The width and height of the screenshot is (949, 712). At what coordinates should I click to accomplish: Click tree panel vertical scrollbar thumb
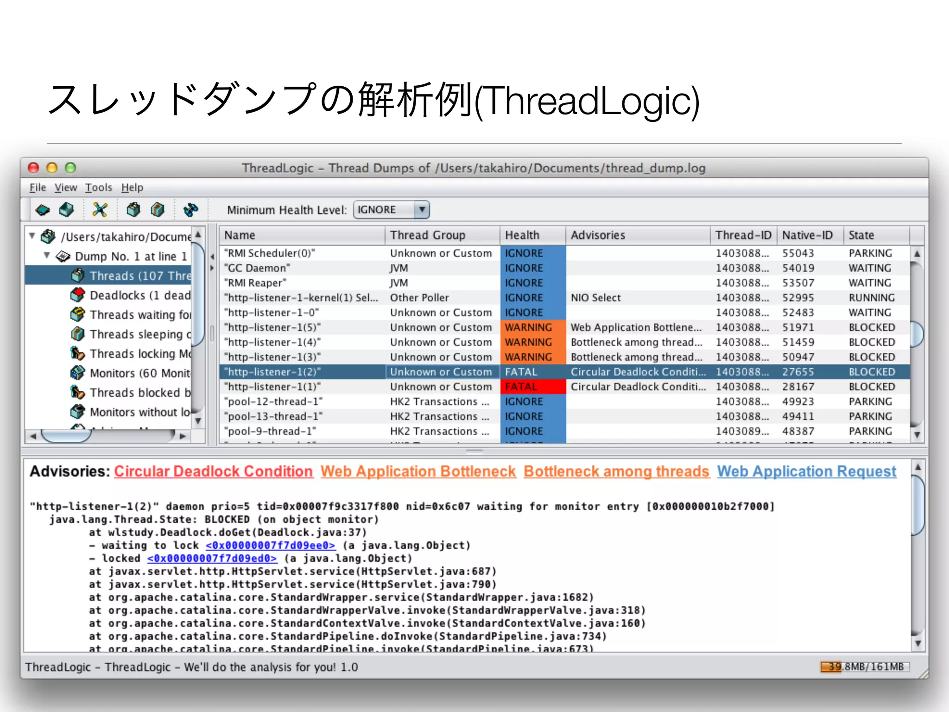tap(198, 294)
